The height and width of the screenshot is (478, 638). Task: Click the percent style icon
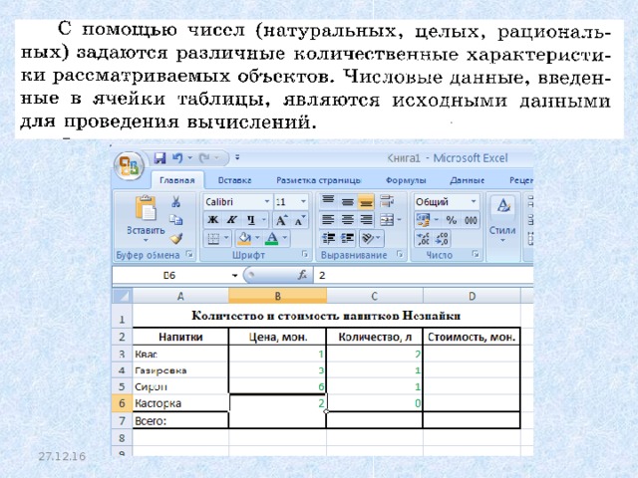click(x=451, y=220)
